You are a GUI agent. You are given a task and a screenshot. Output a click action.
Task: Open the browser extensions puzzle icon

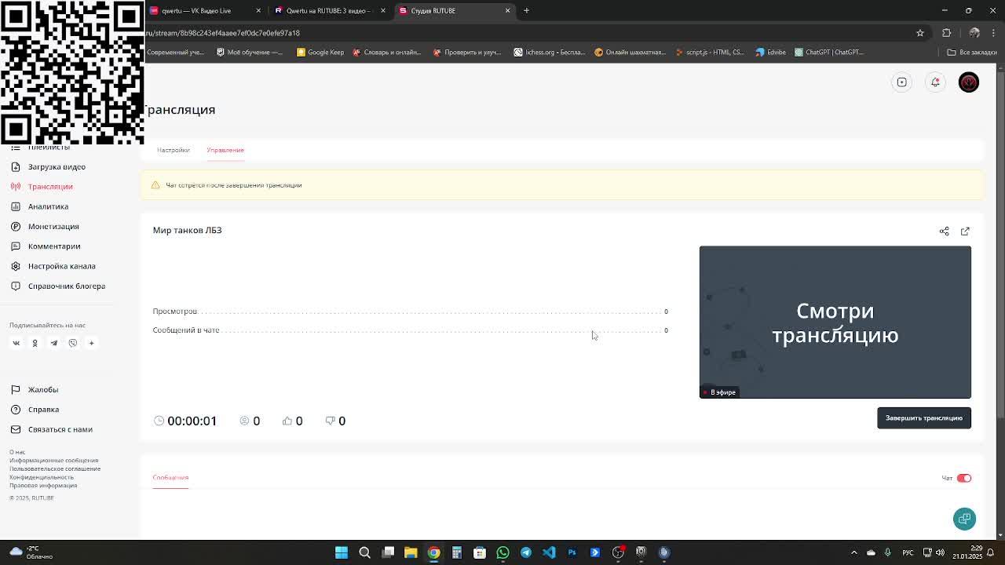[x=946, y=33]
